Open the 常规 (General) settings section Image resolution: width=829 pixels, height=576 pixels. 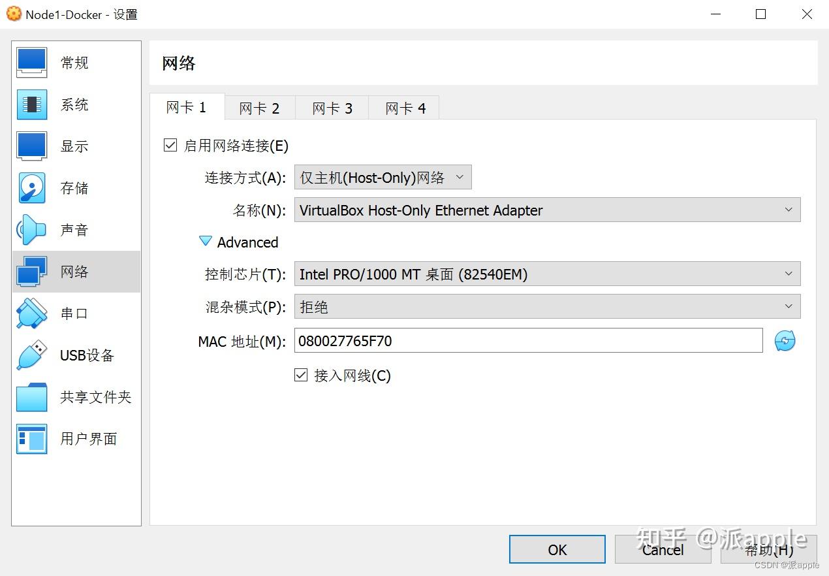click(74, 62)
